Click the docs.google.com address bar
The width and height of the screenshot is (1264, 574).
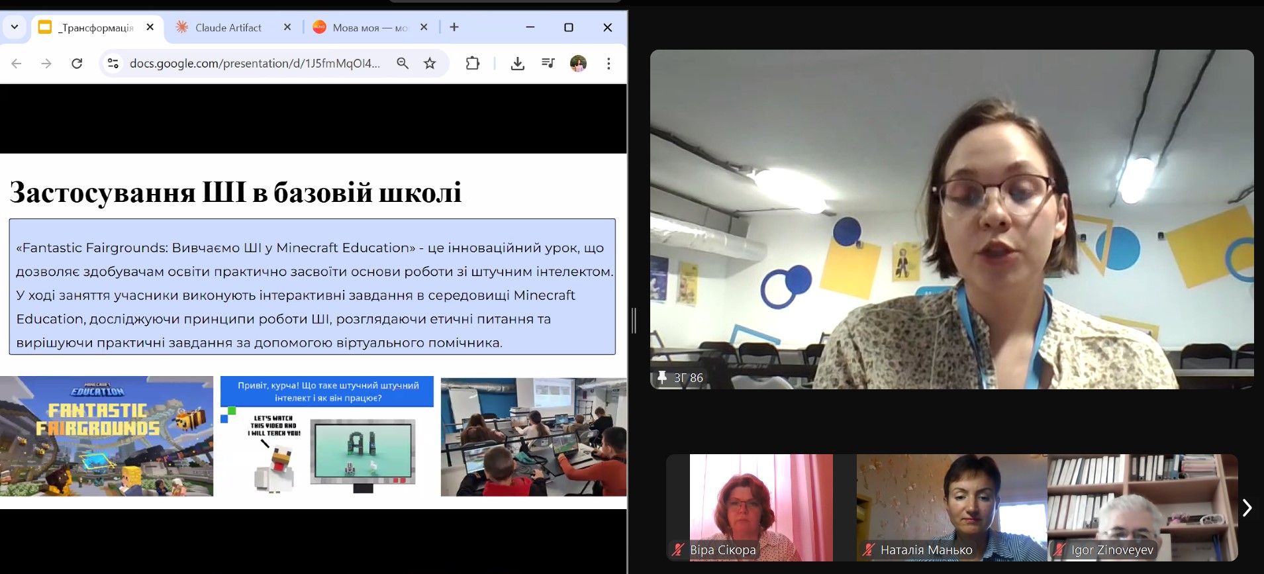[x=255, y=64]
